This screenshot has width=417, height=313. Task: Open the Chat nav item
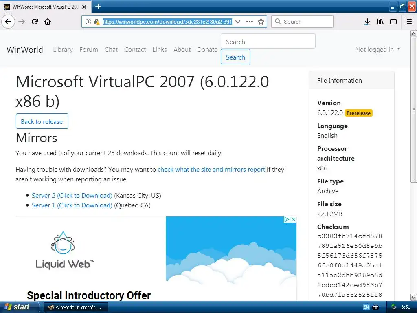pyautogui.click(x=111, y=49)
